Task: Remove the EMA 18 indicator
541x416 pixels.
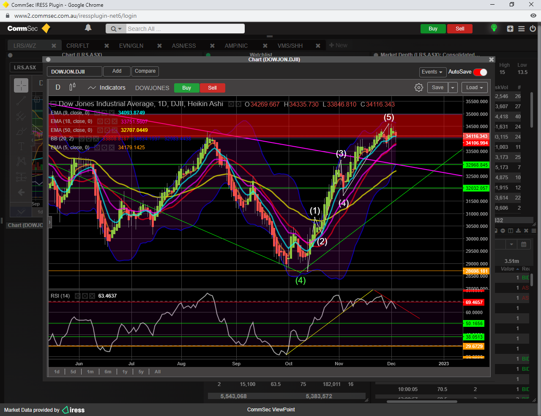Action: (115, 121)
